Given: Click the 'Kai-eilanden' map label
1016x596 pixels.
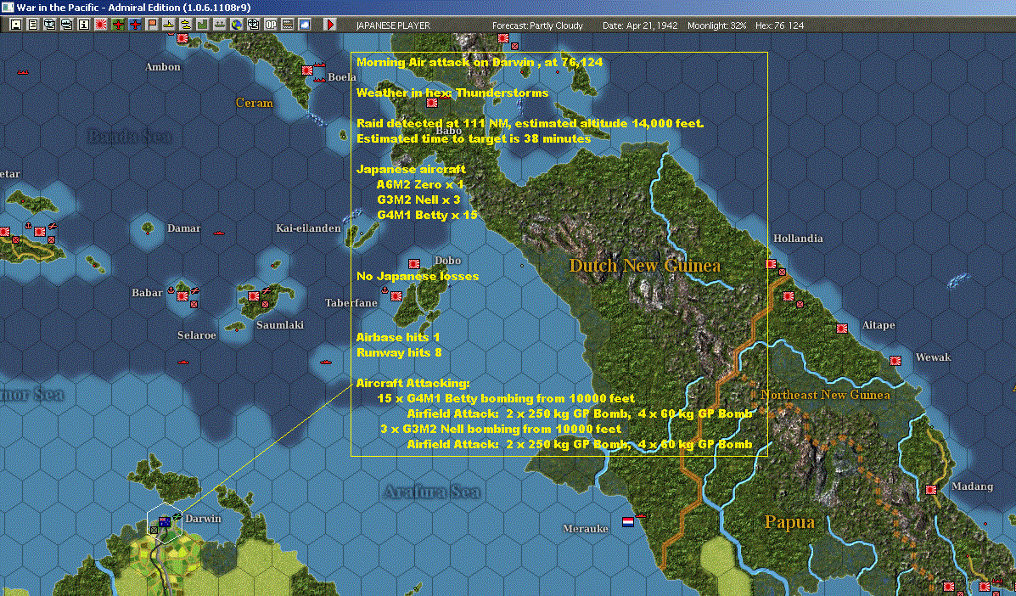Looking at the screenshot, I should [x=308, y=228].
